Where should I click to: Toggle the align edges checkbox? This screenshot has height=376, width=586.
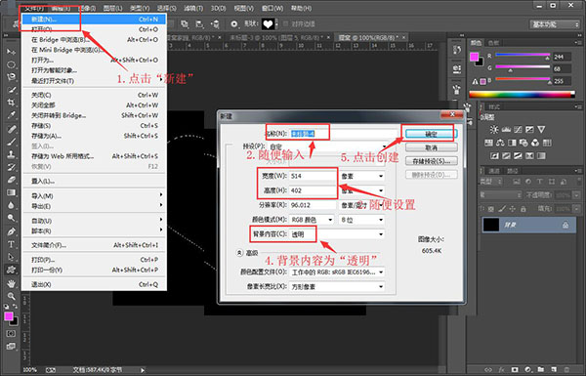pyautogui.click(x=286, y=23)
